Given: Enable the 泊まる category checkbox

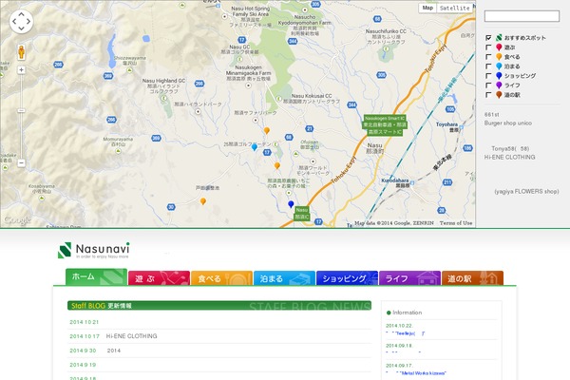Looking at the screenshot, I should [x=488, y=66].
